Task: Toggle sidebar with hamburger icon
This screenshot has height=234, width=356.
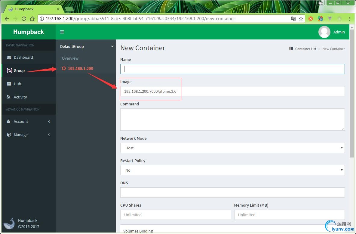Action: [62, 32]
